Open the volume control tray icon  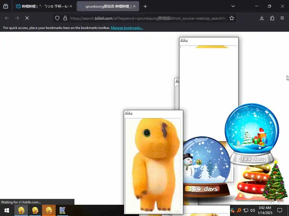tap(253, 210)
